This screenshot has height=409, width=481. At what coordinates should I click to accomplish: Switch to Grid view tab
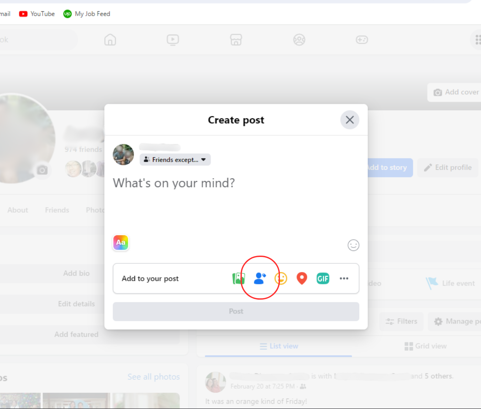click(x=426, y=346)
